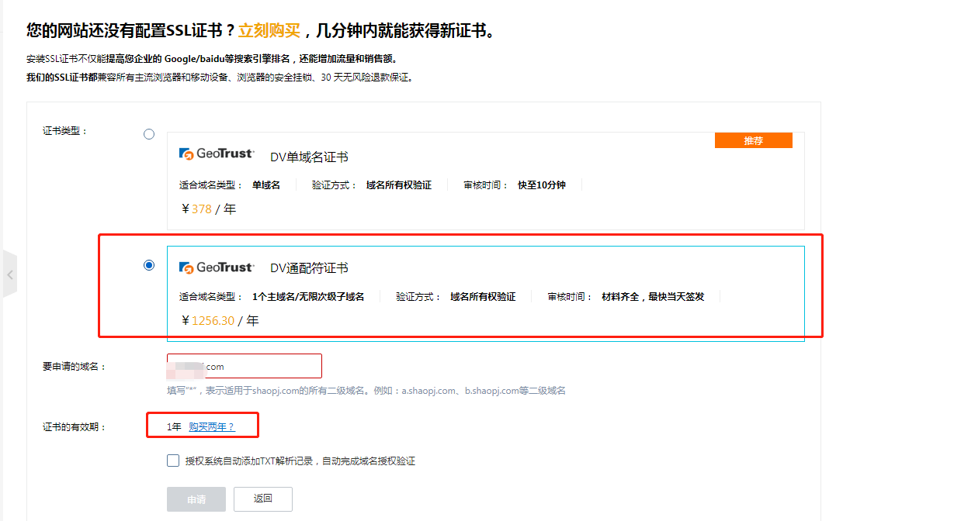Click the domain name input field

click(x=244, y=366)
